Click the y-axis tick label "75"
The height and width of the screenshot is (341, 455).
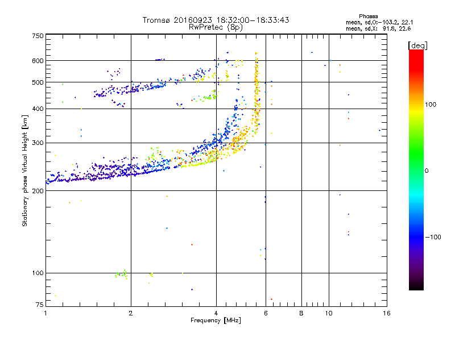click(40, 305)
